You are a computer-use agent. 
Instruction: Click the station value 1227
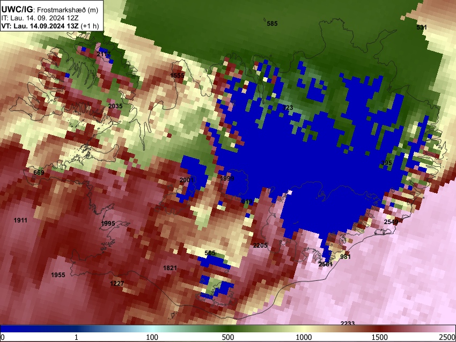[x=117, y=284]
